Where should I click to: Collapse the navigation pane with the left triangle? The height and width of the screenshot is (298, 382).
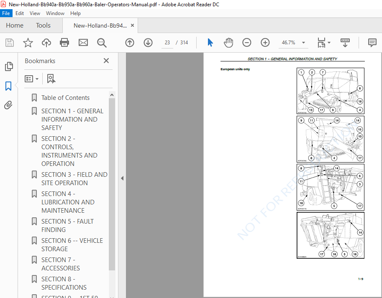(122, 178)
